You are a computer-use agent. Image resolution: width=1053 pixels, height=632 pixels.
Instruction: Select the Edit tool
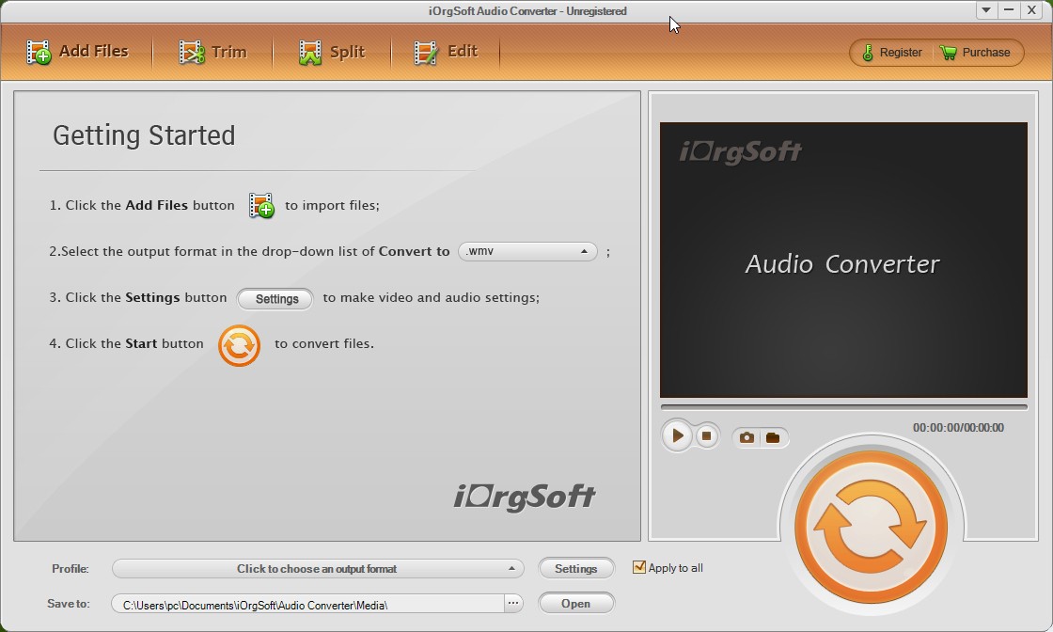point(447,52)
